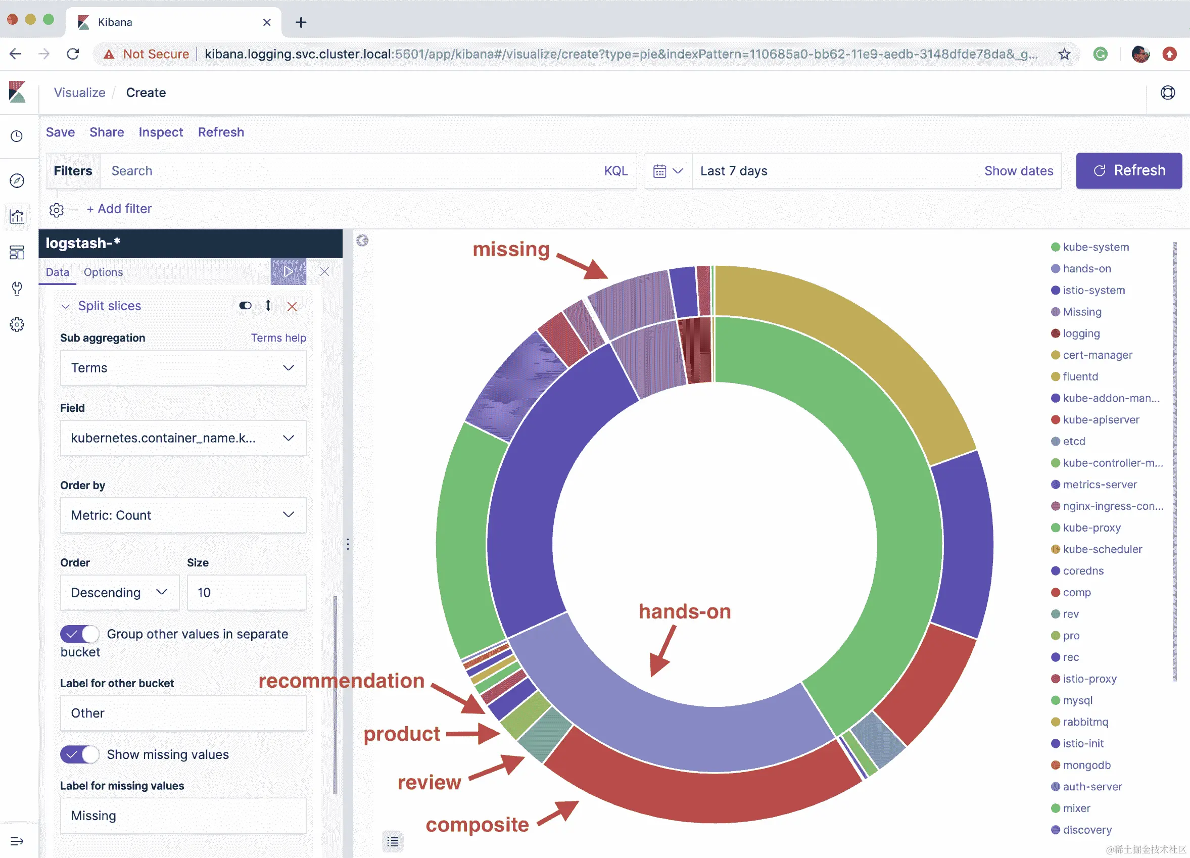Remove the Split slices aggregation

click(292, 307)
